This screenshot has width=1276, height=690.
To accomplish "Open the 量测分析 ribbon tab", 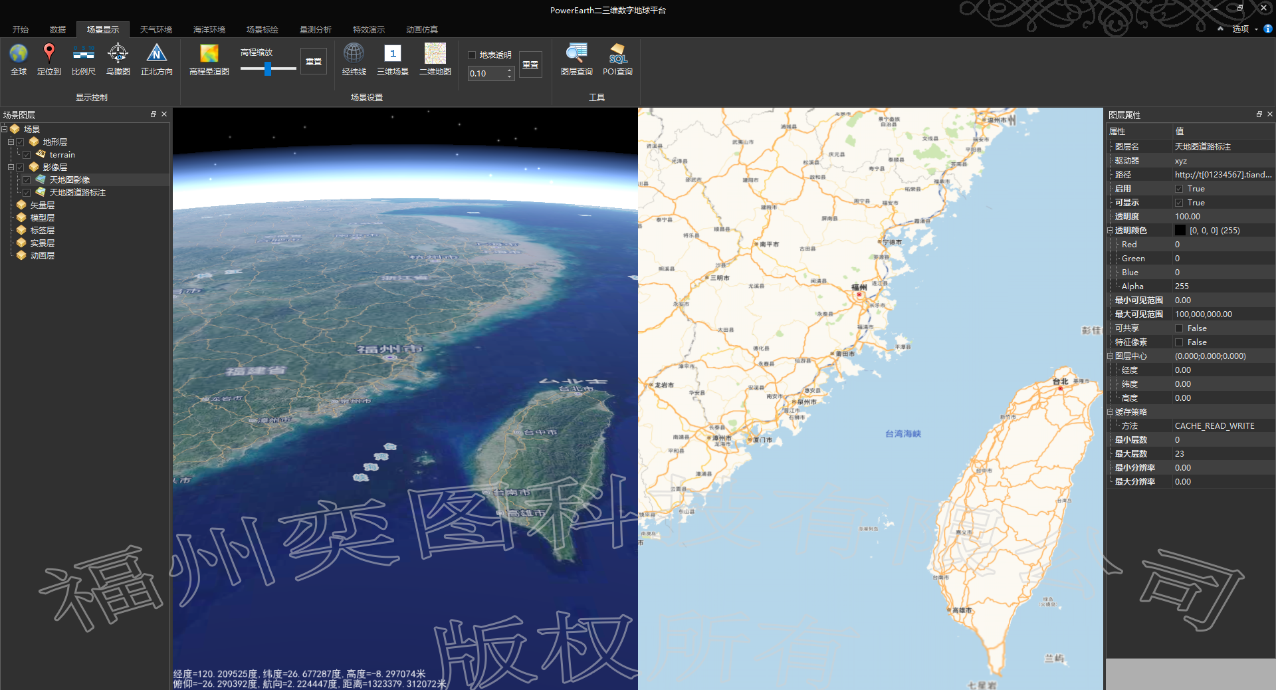I will tap(315, 29).
